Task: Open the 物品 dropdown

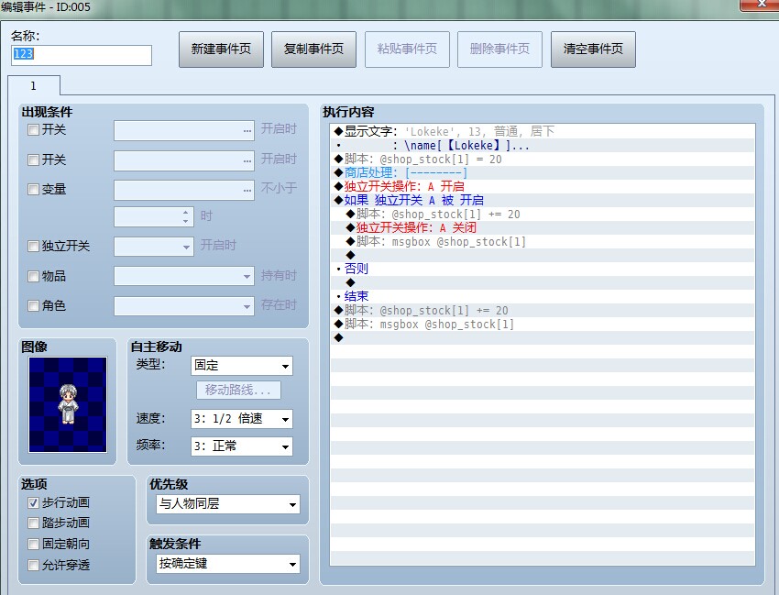Action: (184, 276)
